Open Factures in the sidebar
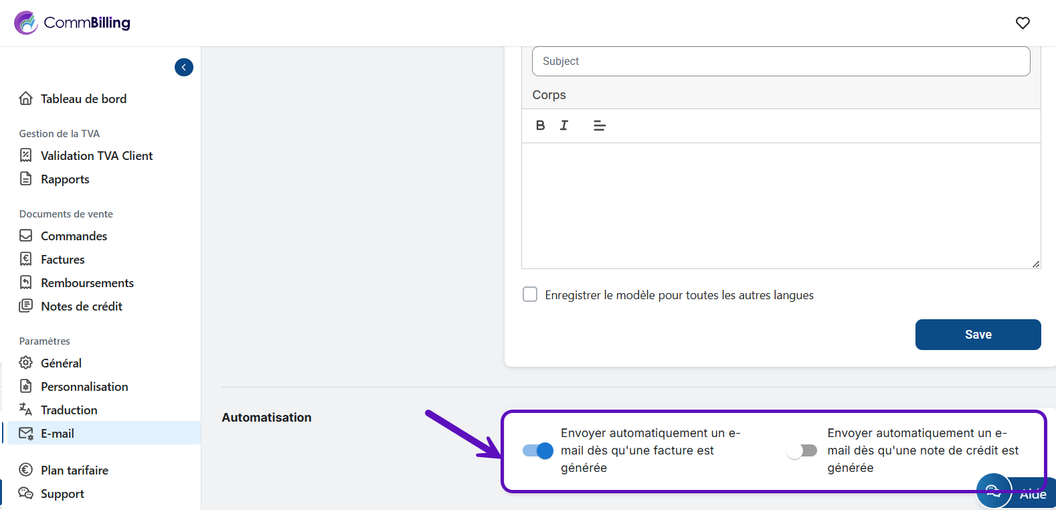The image size is (1056, 510). 62,259
